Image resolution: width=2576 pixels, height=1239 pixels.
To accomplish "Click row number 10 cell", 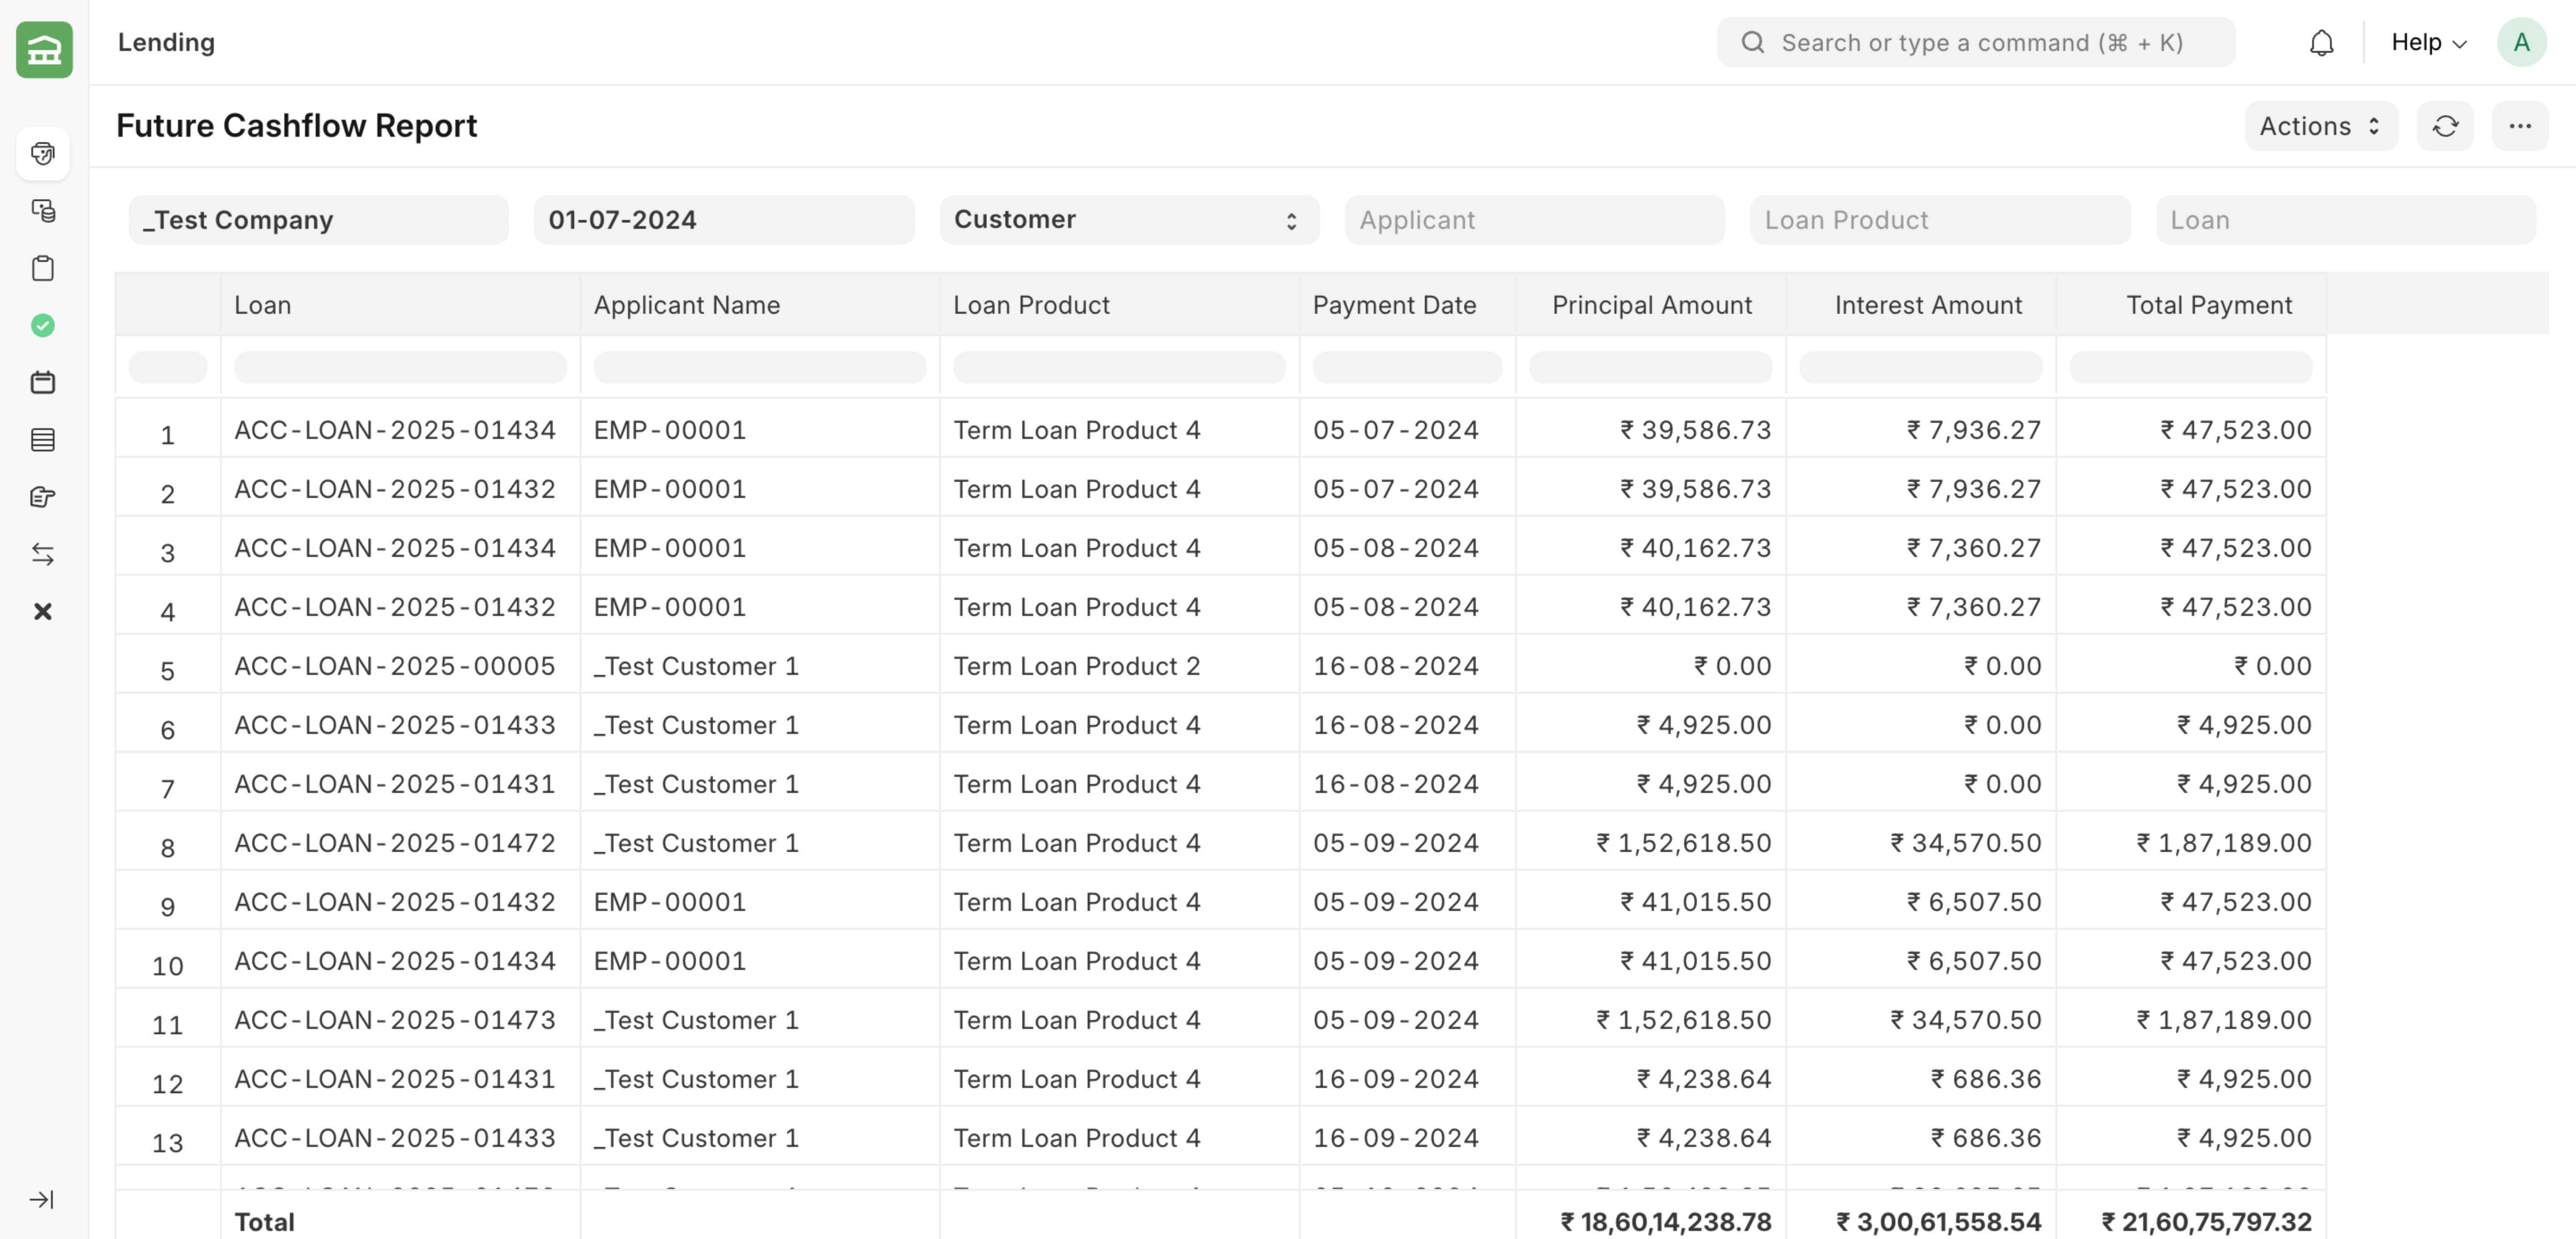I will [x=168, y=960].
